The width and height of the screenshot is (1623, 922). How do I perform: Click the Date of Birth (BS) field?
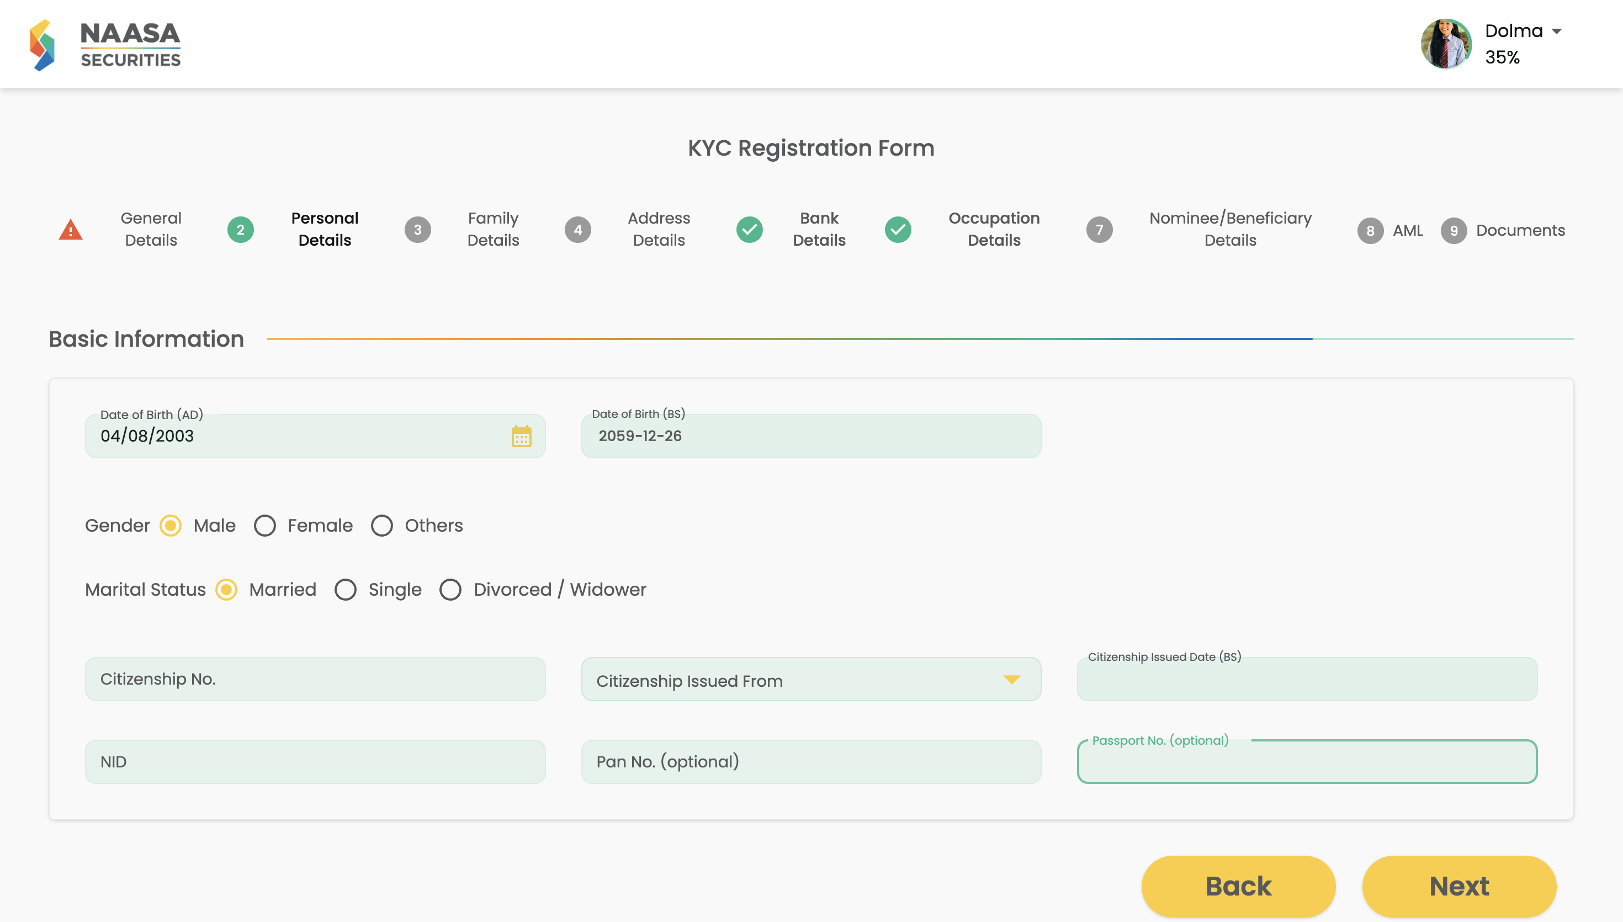pos(811,436)
